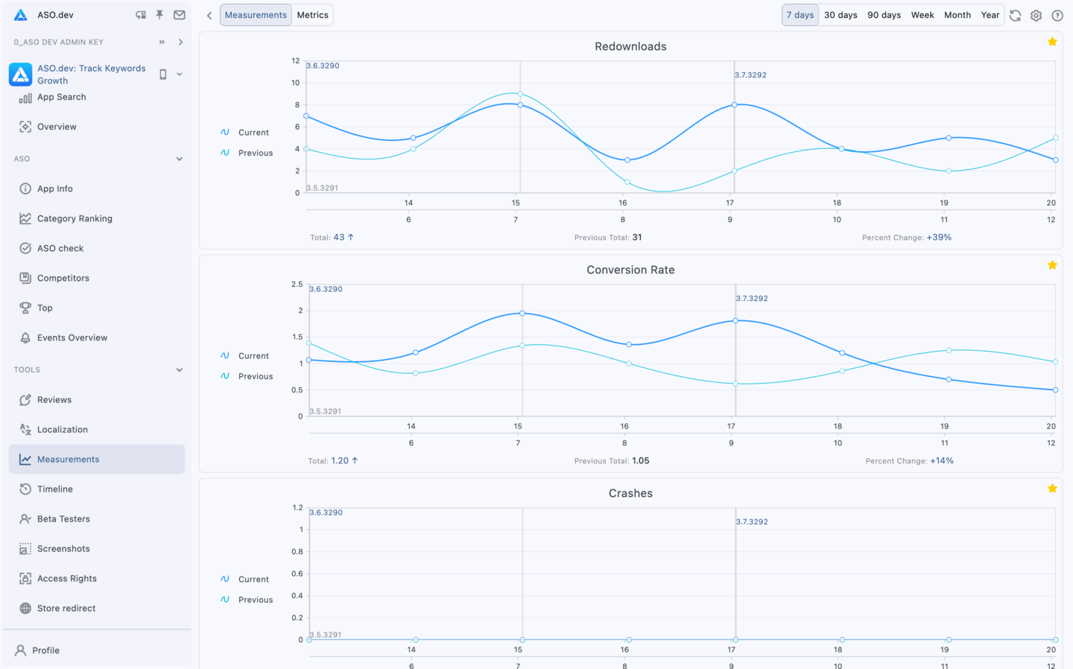Collapse the ASO sidebar section
The image size is (1073, 669).
point(179,159)
